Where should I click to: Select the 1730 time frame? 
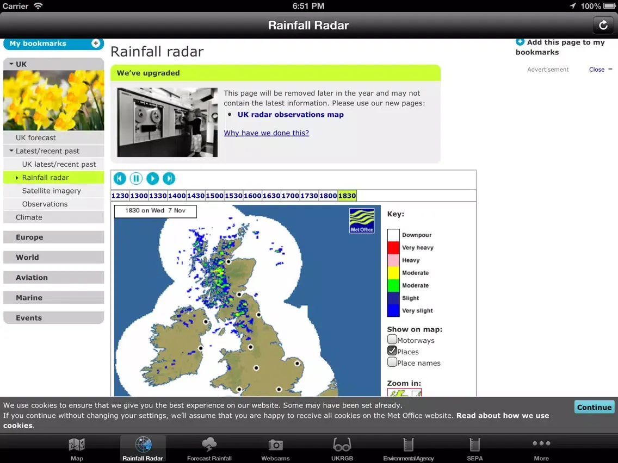(x=310, y=196)
